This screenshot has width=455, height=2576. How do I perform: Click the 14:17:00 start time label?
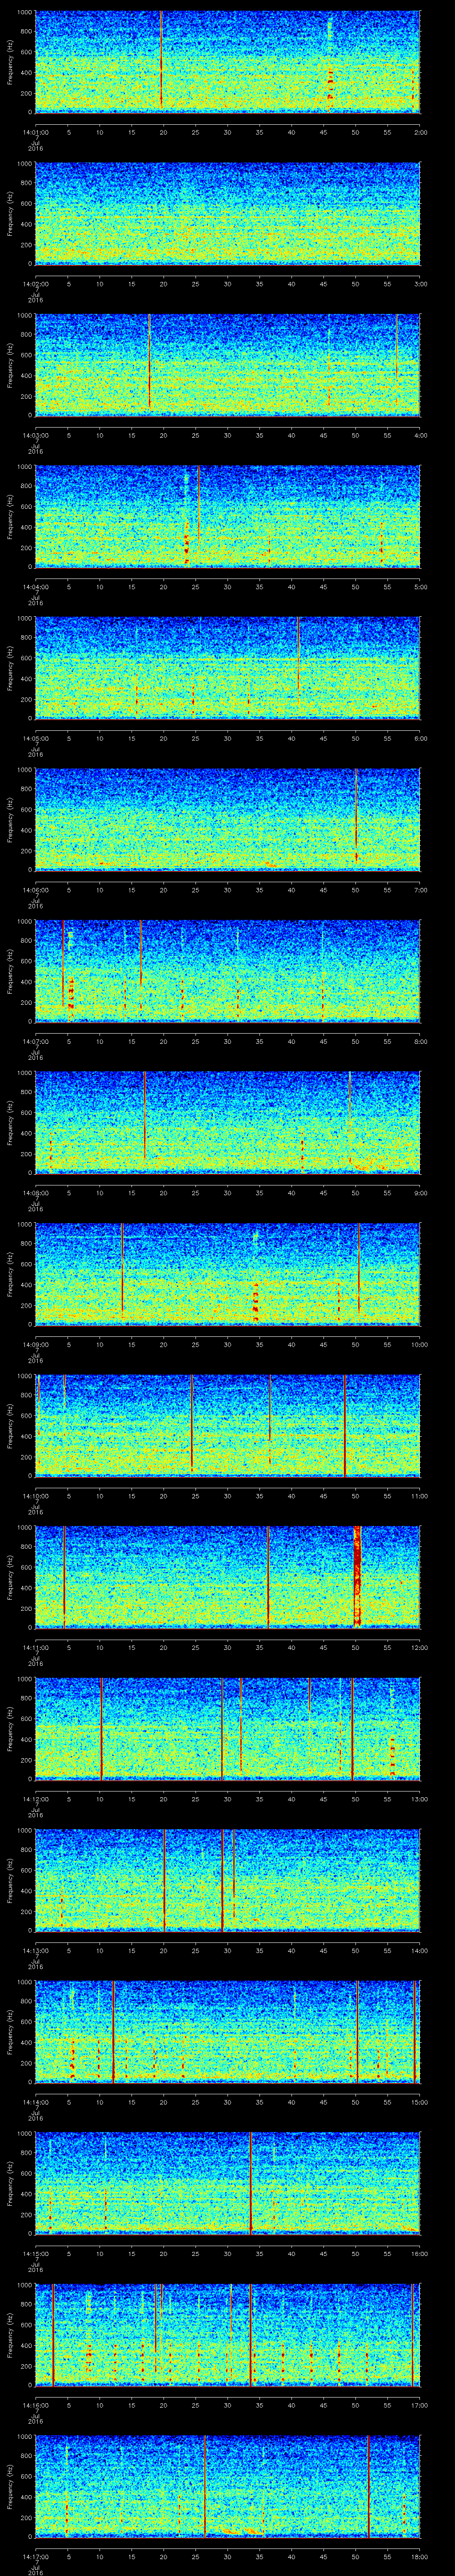35,2556
